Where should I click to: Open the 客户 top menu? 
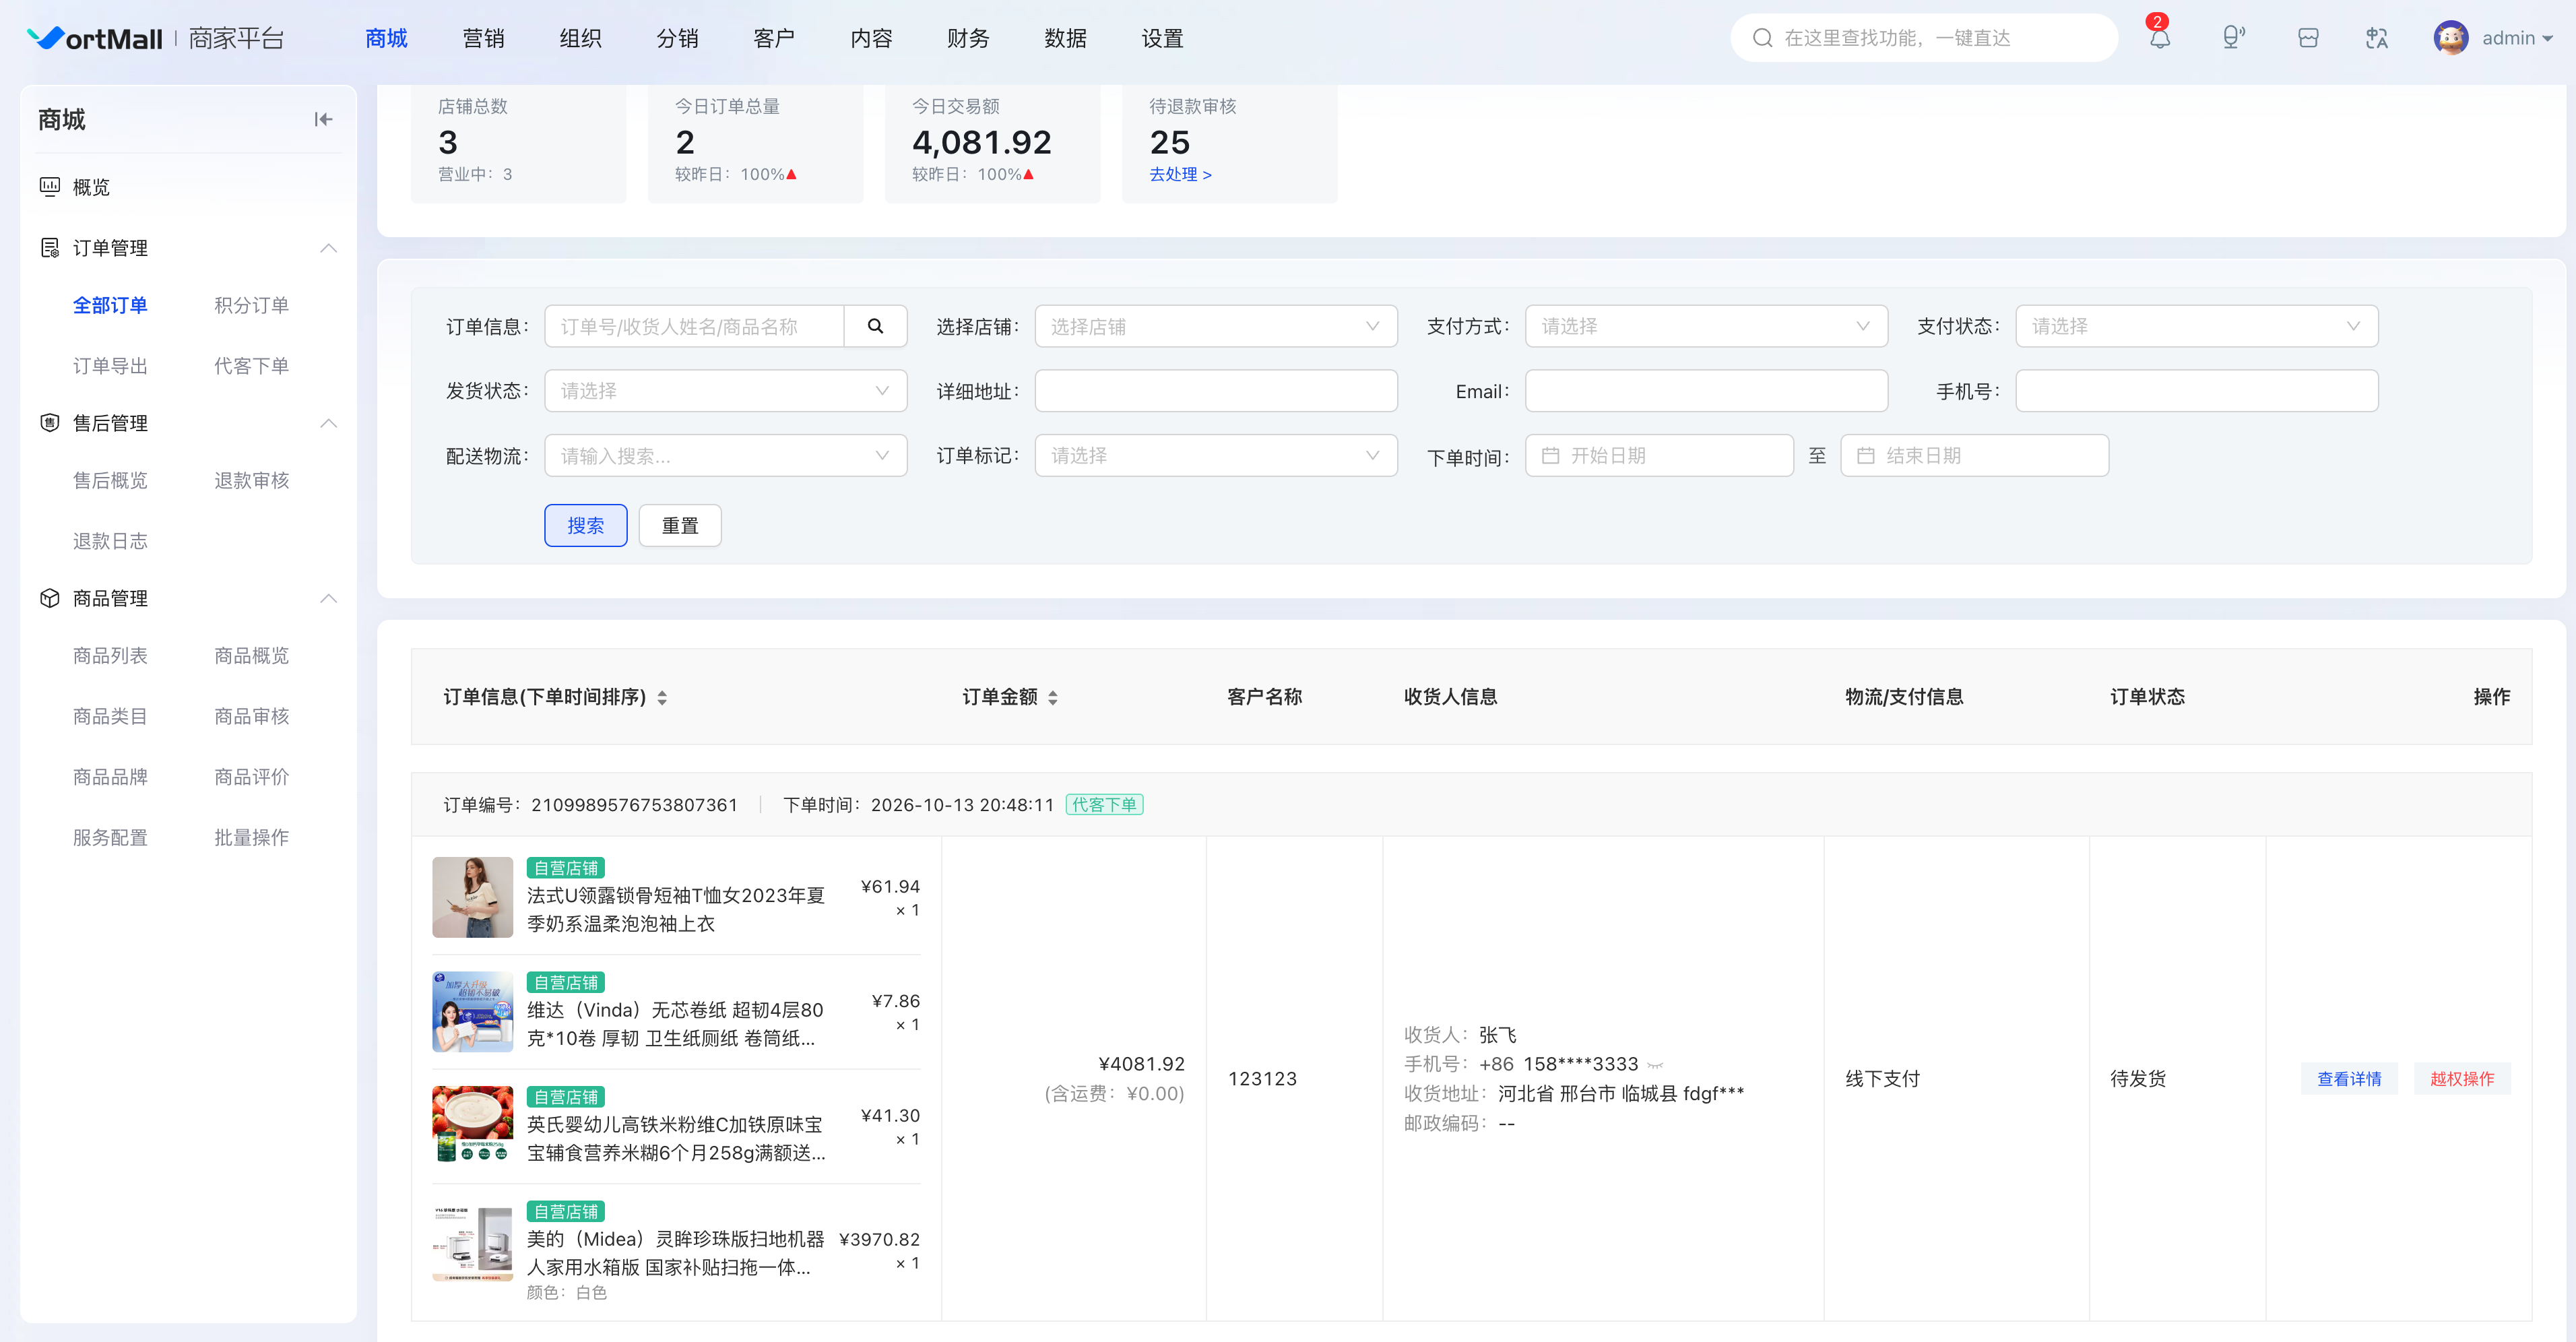(774, 38)
